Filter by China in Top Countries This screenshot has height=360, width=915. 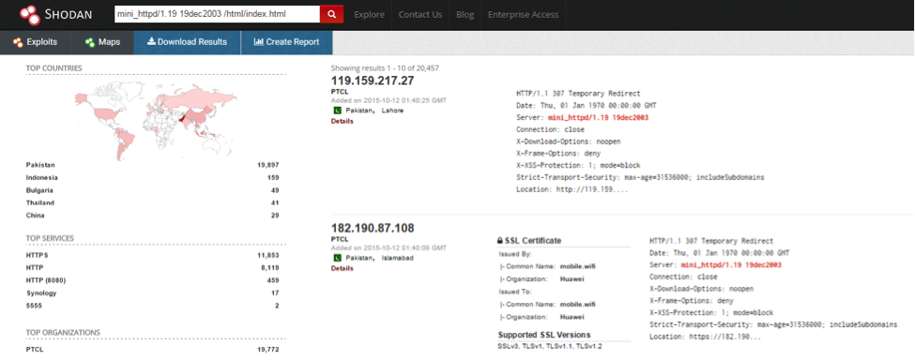[35, 216]
